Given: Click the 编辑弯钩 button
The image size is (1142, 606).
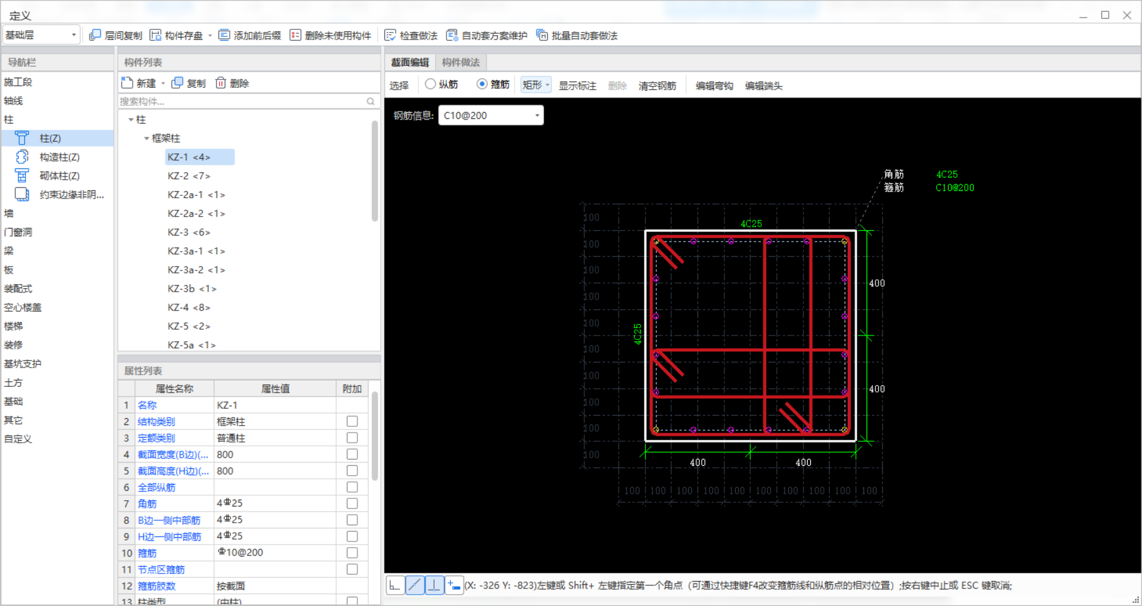Looking at the screenshot, I should [714, 86].
